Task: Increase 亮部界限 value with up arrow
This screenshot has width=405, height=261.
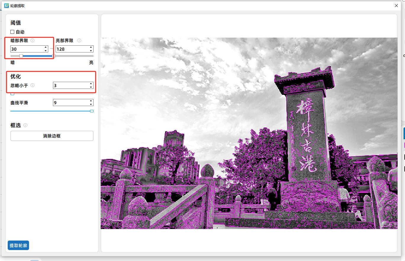Action: click(91, 47)
